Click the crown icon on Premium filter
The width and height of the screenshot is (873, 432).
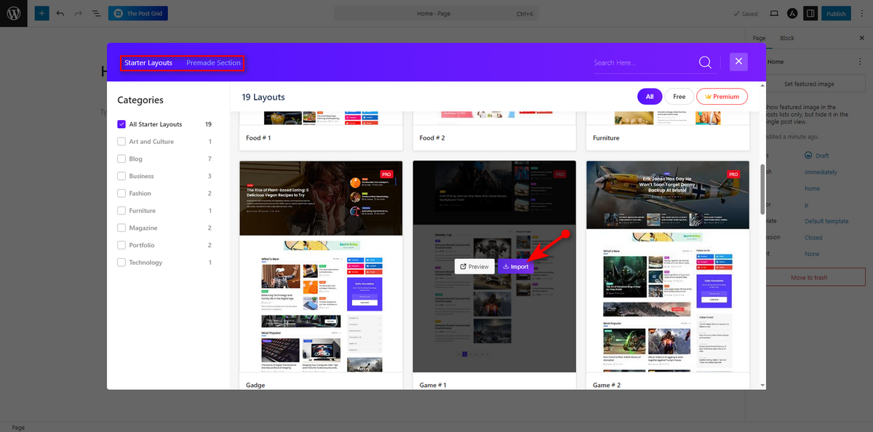(707, 96)
